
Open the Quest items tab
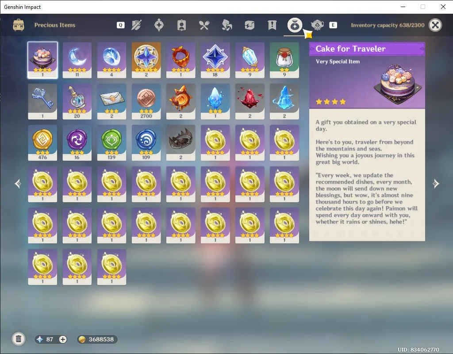[272, 25]
